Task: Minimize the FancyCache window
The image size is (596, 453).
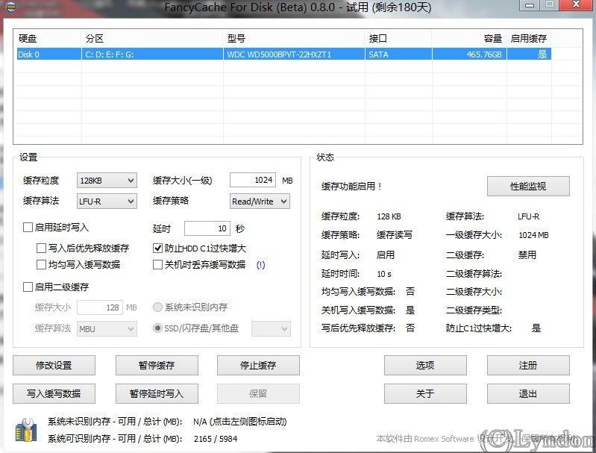Action: (530, 5)
